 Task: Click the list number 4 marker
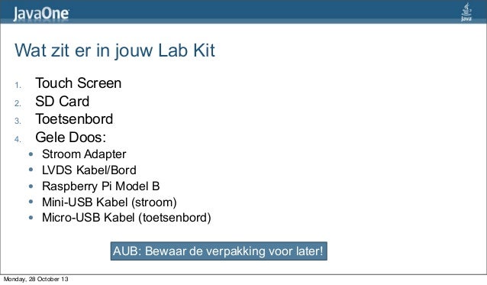(x=18, y=139)
